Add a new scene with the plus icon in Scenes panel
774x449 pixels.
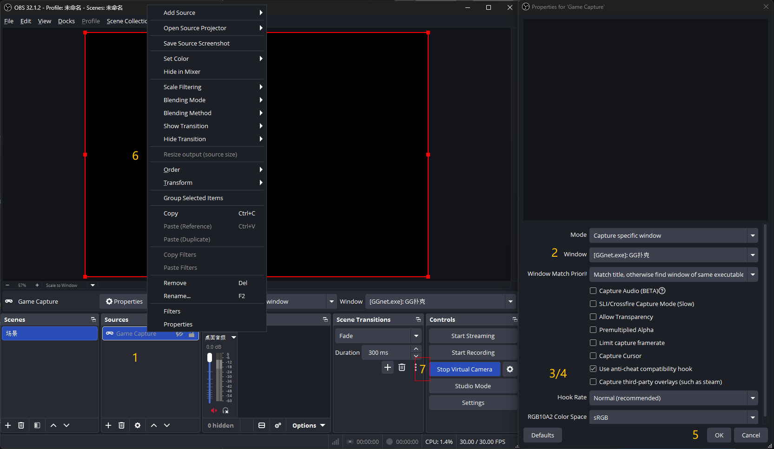point(8,425)
